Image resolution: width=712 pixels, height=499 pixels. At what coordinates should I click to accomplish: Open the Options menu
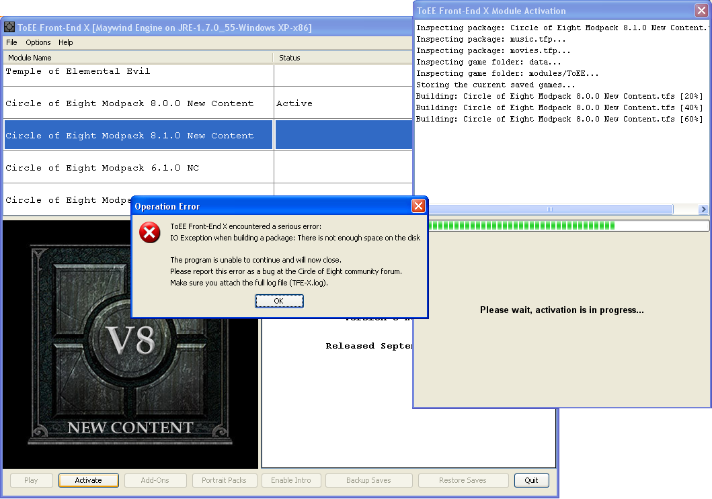point(38,42)
